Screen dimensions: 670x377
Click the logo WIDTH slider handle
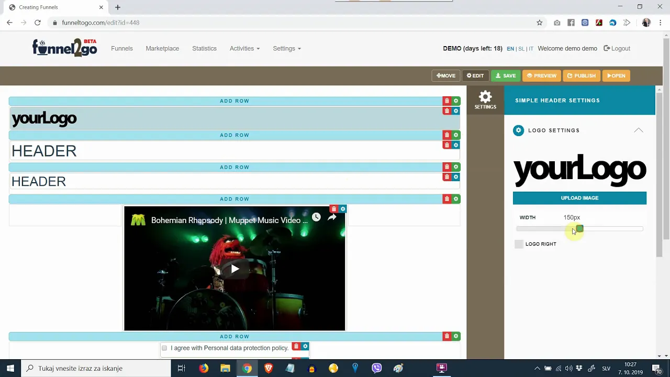[x=579, y=229]
